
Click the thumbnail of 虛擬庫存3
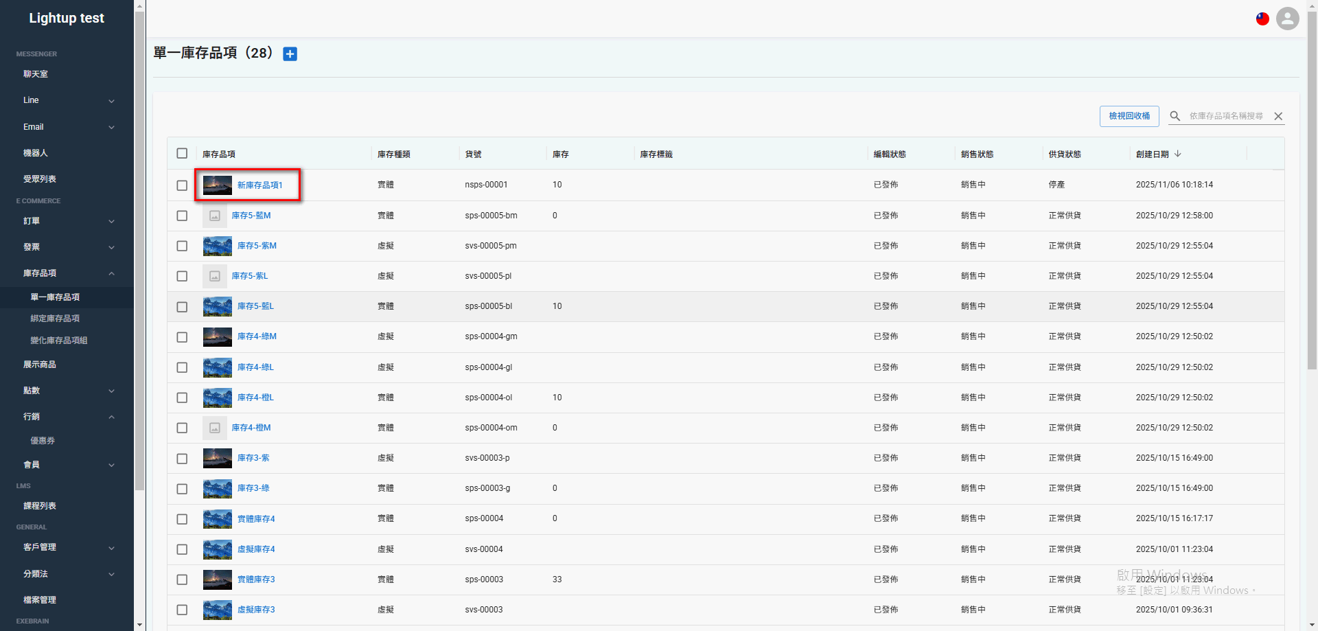(x=217, y=610)
